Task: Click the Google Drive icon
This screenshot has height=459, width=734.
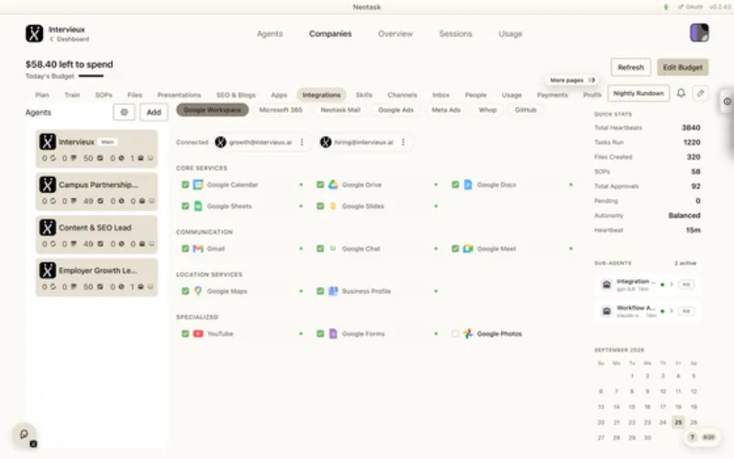Action: point(333,185)
